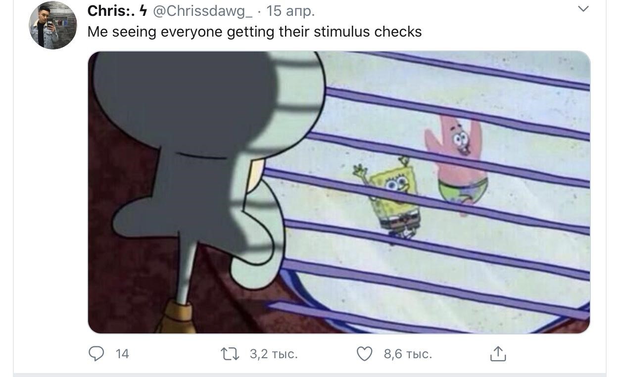624x377 pixels.
Task: Click the reply speech bubble icon
Action: coord(96,354)
